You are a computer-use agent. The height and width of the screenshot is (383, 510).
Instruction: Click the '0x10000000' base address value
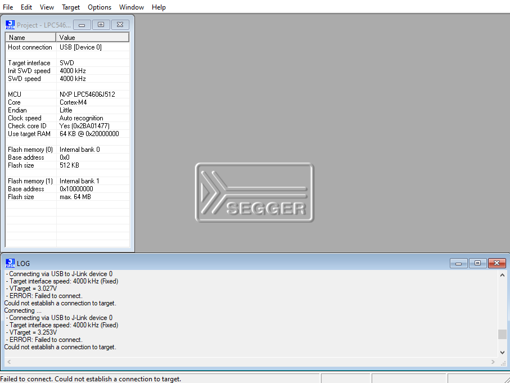click(76, 189)
